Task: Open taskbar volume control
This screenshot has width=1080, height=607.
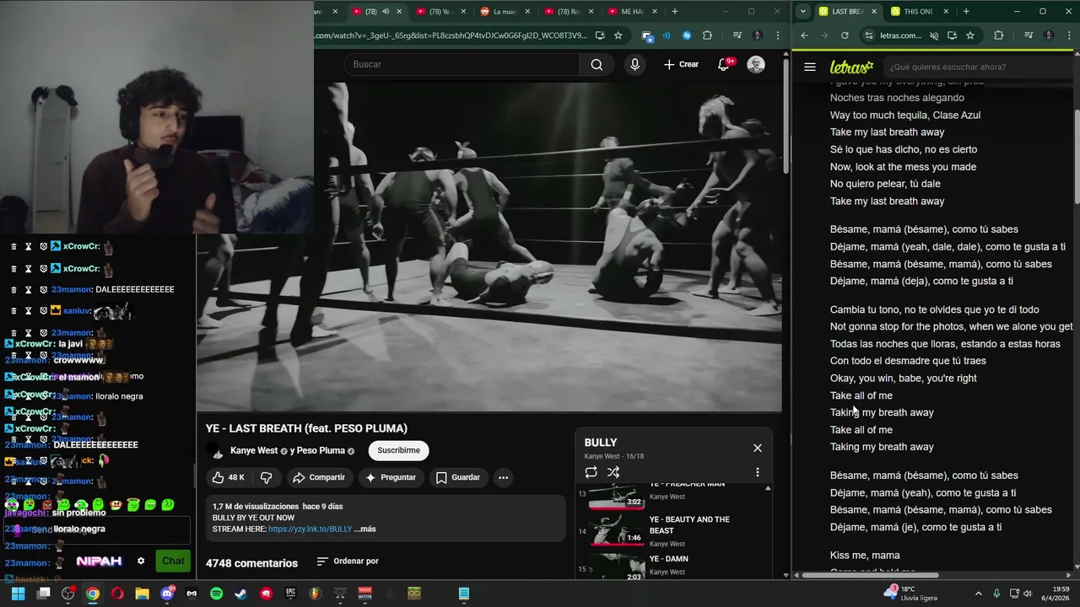Action: pos(1027,594)
